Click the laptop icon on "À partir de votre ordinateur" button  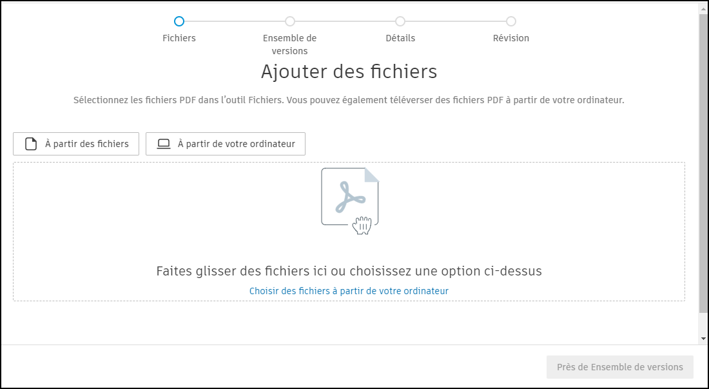164,143
